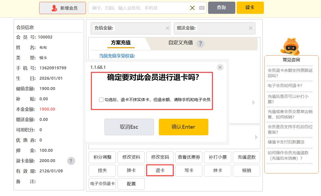Clear the 充值金额 field X icon
Image resolution: width=321 pixels, height=196 pixels.
pyautogui.click(x=167, y=28)
